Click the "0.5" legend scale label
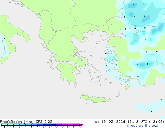Viewport: 165px width, 128px height. (9, 127)
